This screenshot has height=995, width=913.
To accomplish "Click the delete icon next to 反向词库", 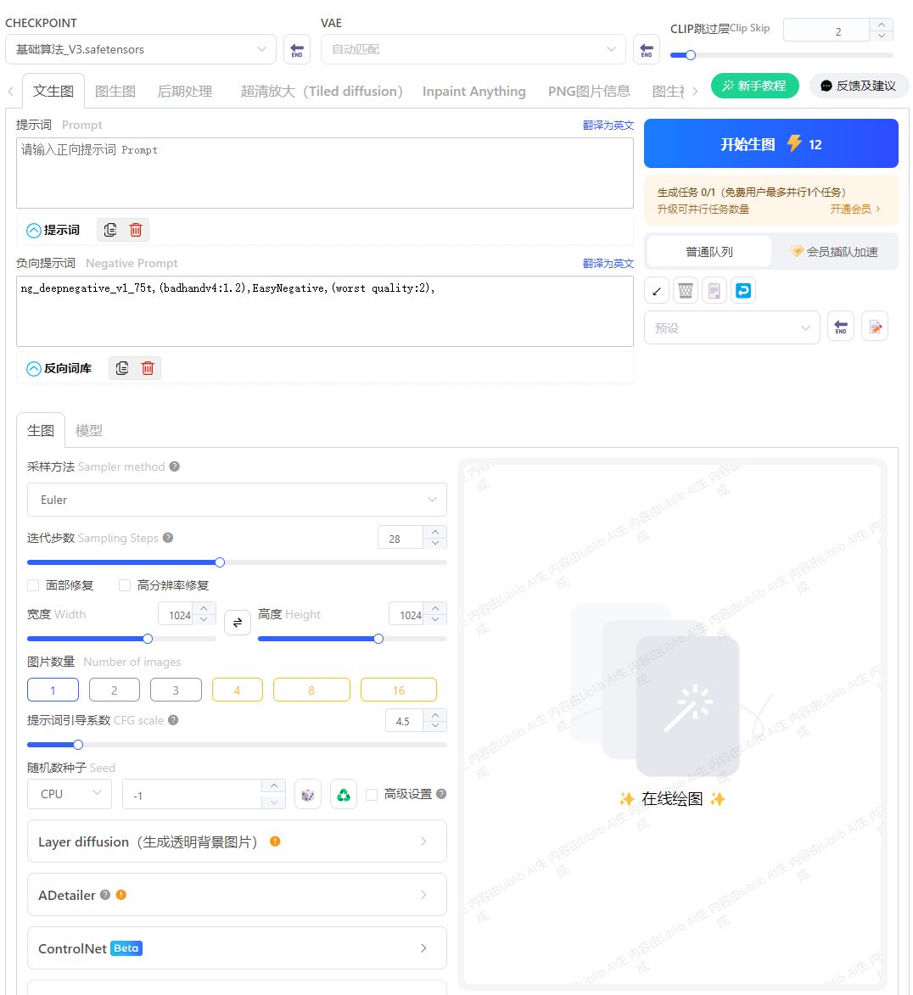I will pos(147,367).
